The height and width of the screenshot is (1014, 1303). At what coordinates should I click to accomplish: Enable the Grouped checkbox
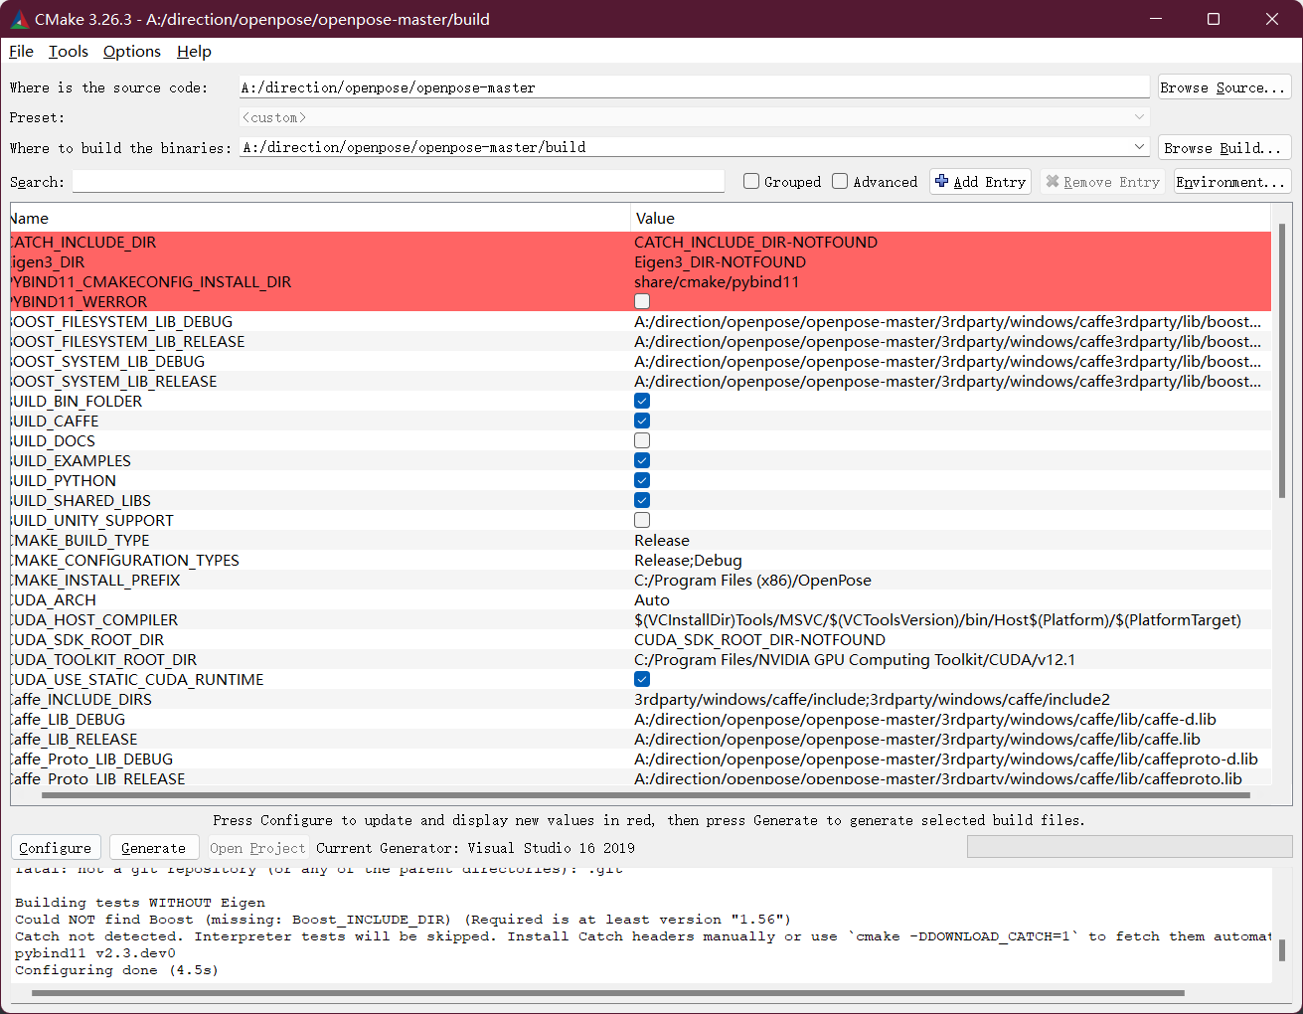(751, 181)
